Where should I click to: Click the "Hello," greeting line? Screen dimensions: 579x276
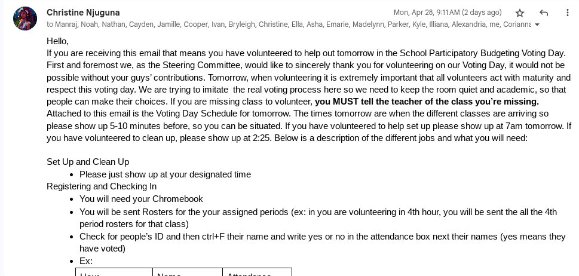[x=58, y=41]
